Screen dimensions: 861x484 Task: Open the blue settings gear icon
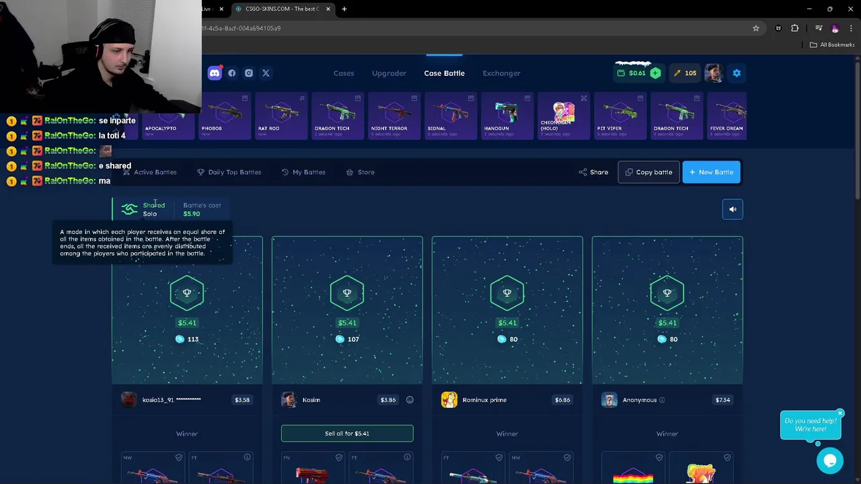tap(737, 73)
